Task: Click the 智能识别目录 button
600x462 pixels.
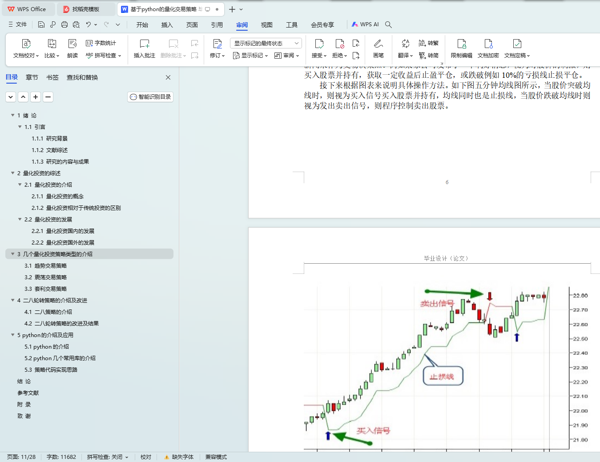Action: click(150, 97)
